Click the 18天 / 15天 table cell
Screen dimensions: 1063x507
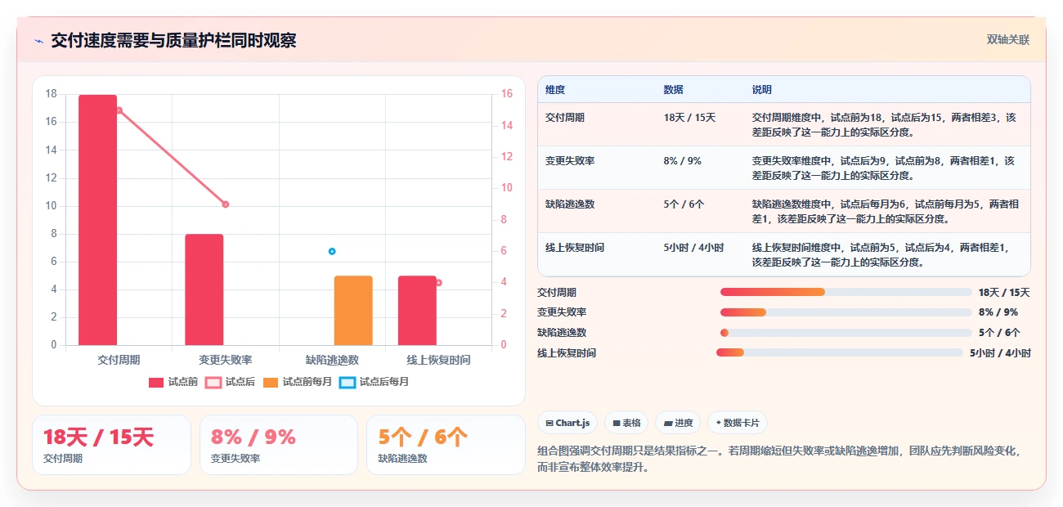(x=700, y=124)
